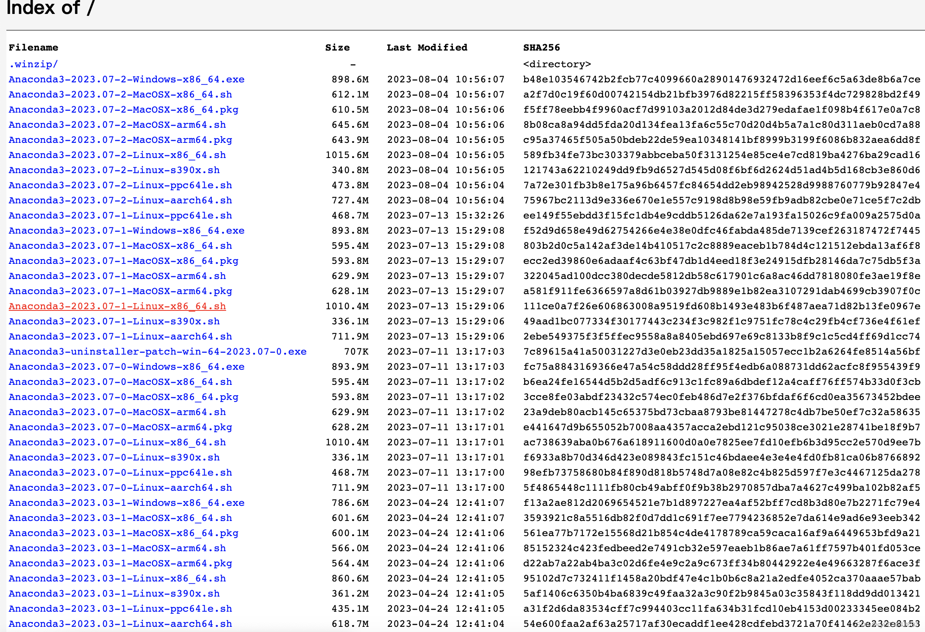Screen dimensions: 925x632
Task: Download Anaconda3-uninstaller-patch-win-64-2023.07-0.exe
Action: pos(157,351)
